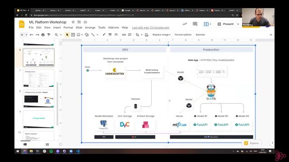
Task: Click the Animate button
Action: coord(200,35)
